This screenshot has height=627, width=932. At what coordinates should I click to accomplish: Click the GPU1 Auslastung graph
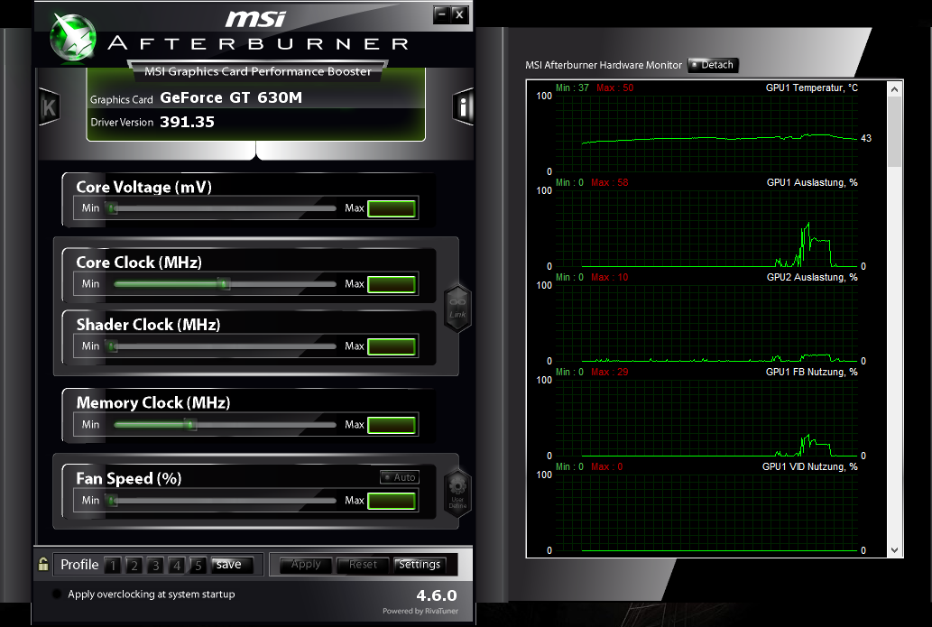706,228
